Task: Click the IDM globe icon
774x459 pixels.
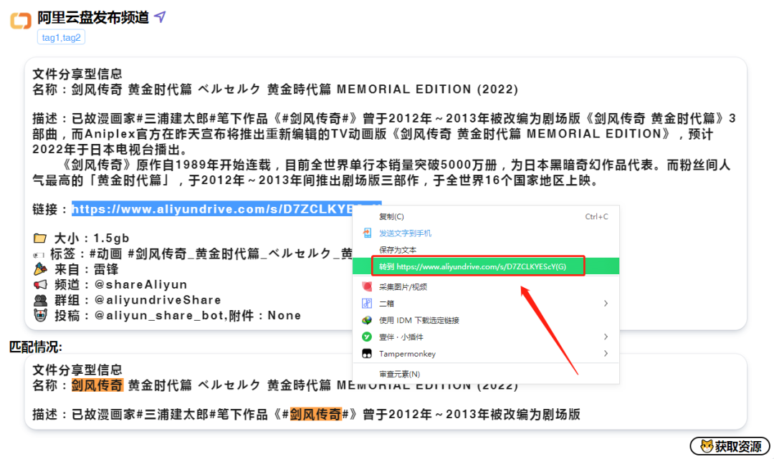Action: click(367, 320)
